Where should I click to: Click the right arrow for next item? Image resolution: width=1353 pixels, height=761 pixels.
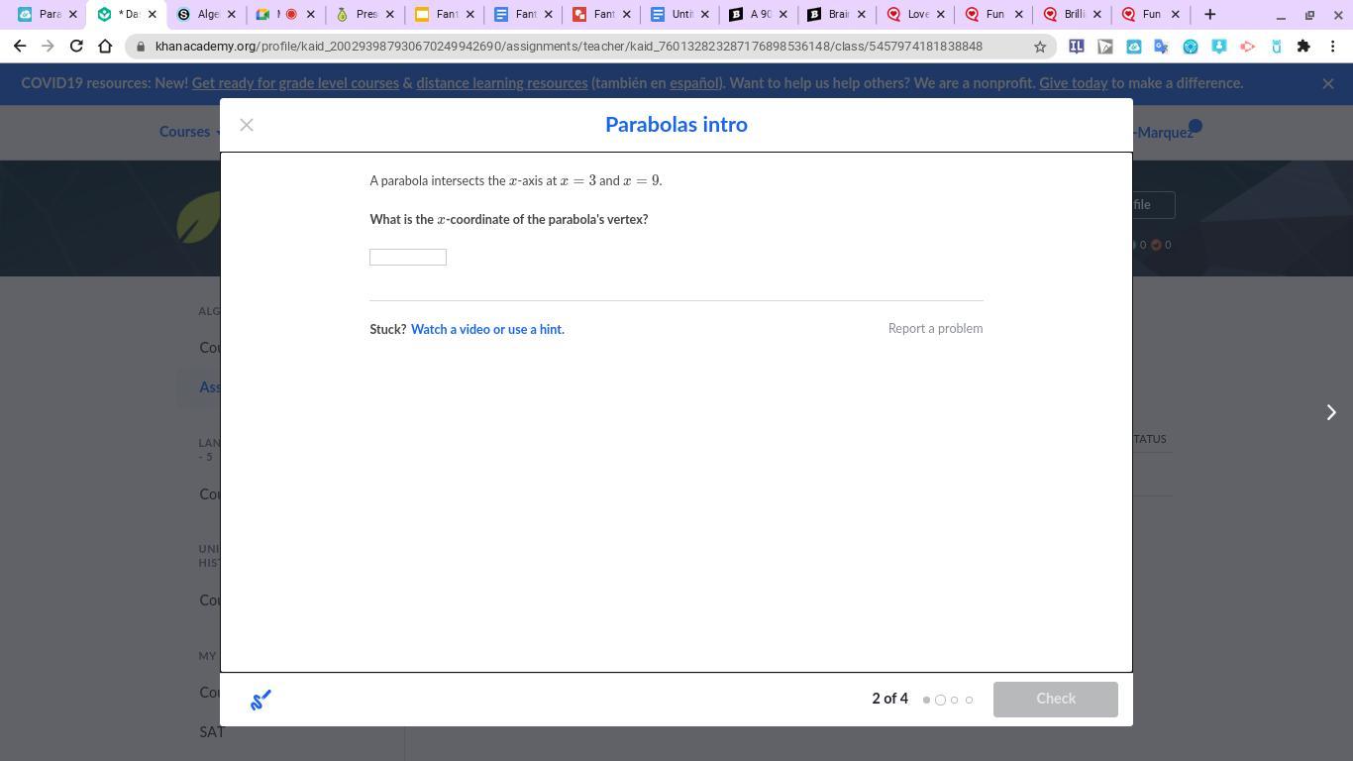coord(1331,412)
